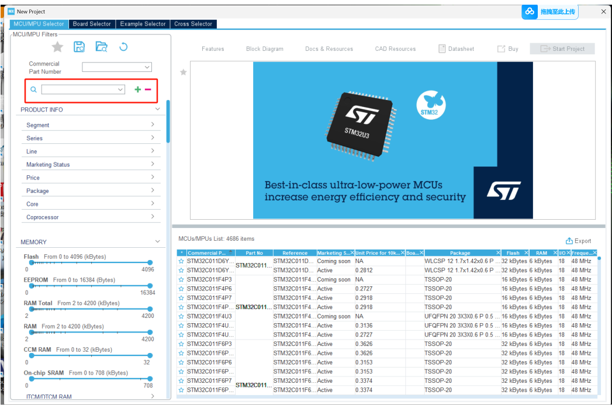
Task: Click the Datasheet button
Action: pyautogui.click(x=457, y=49)
